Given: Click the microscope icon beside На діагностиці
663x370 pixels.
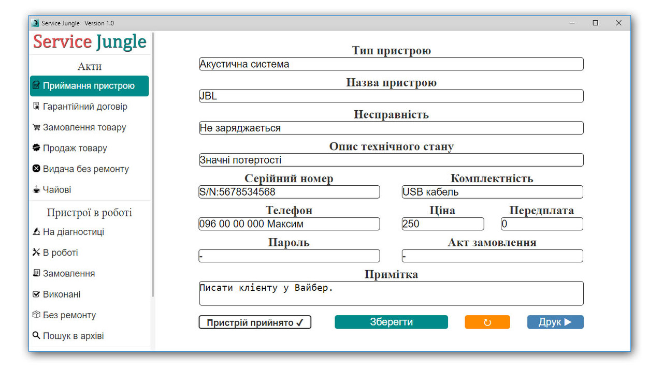Looking at the screenshot, I should click(x=36, y=232).
